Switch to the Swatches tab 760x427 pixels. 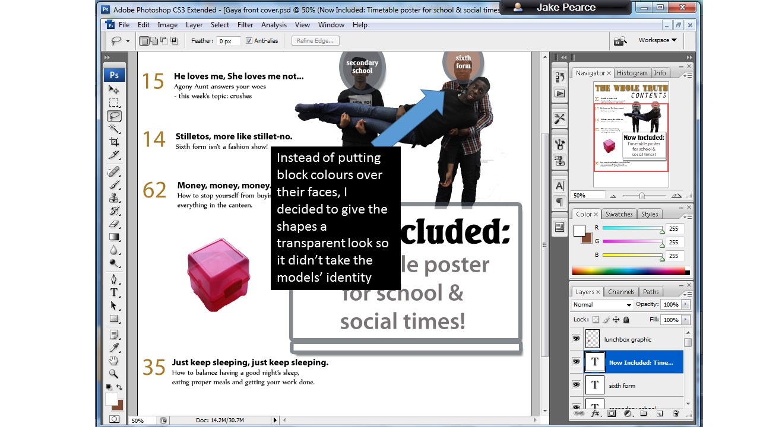(619, 214)
